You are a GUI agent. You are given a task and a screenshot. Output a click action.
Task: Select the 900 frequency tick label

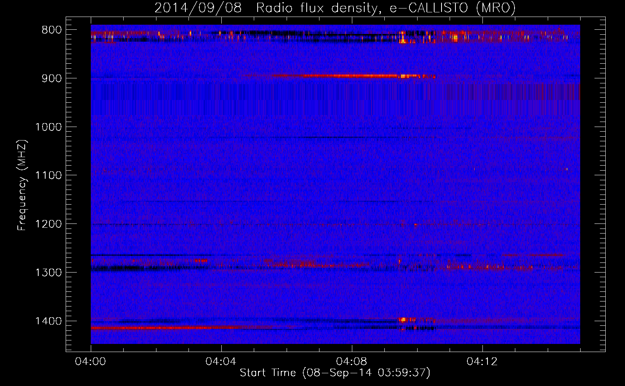pos(51,78)
